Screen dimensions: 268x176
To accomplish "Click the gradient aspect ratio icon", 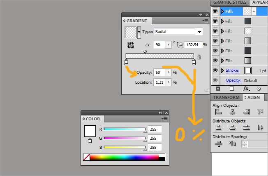I will 180,45.
